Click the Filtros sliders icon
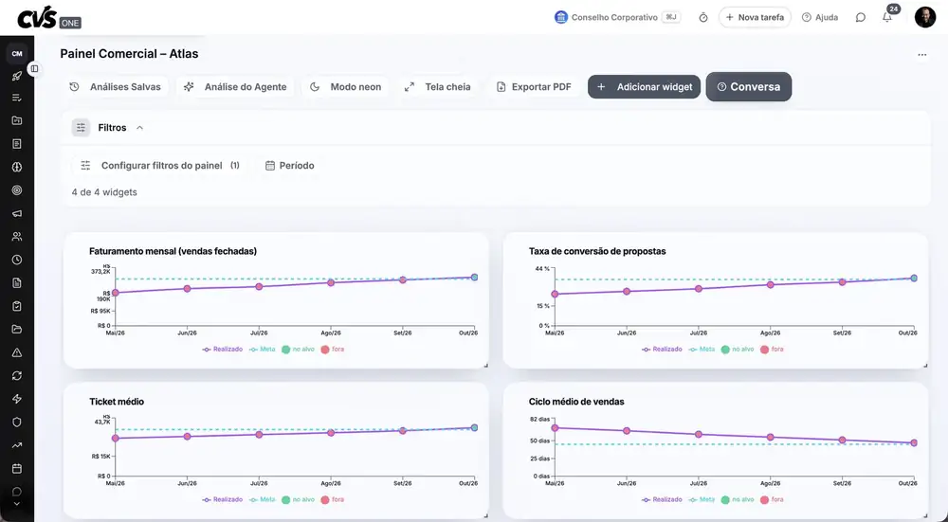Image resolution: width=948 pixels, height=522 pixels. tap(81, 128)
